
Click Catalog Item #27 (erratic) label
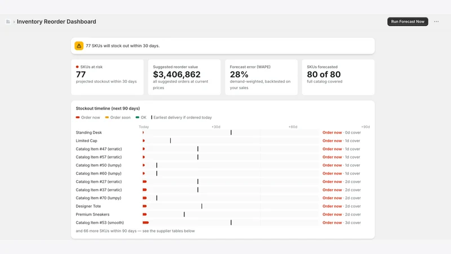pos(99,182)
